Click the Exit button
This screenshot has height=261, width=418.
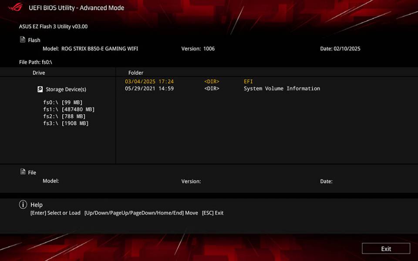pyautogui.click(x=386, y=248)
